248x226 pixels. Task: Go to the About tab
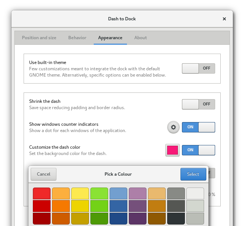click(141, 38)
